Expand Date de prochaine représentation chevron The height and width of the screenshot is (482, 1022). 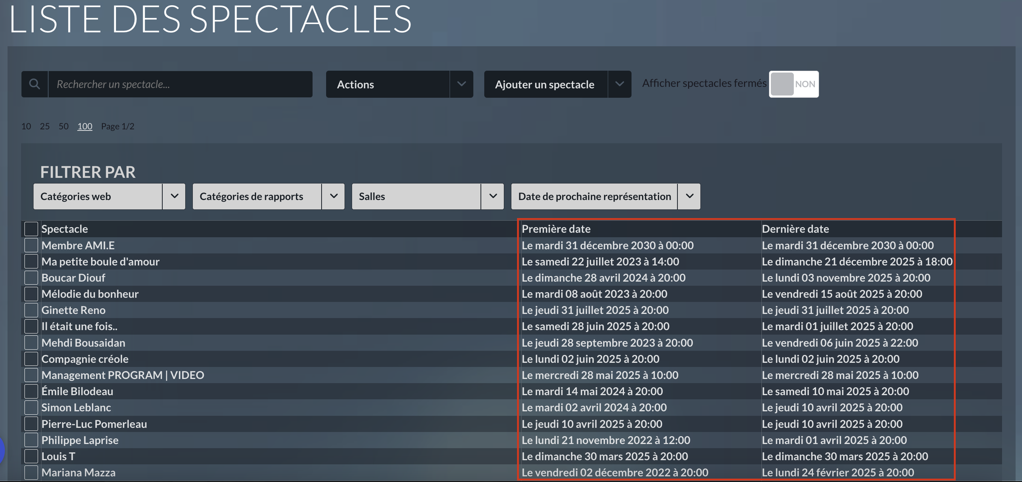[x=689, y=196]
